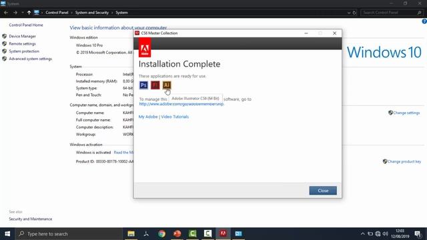Screen dimensions: 427x240
Task: Open the notification center icon
Action: [418, 234]
